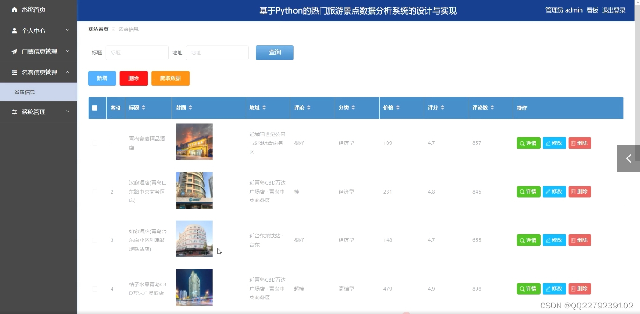This screenshot has height=314, width=640.
Task: Click the list icon beside 名宿信息管理
Action: click(14, 73)
